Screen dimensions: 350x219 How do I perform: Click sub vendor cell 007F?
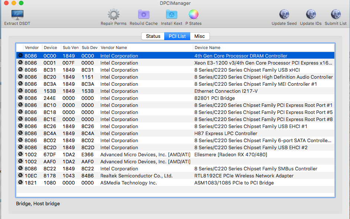click(x=68, y=63)
